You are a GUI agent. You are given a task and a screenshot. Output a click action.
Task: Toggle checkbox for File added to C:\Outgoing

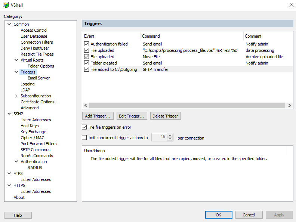tap(86, 69)
